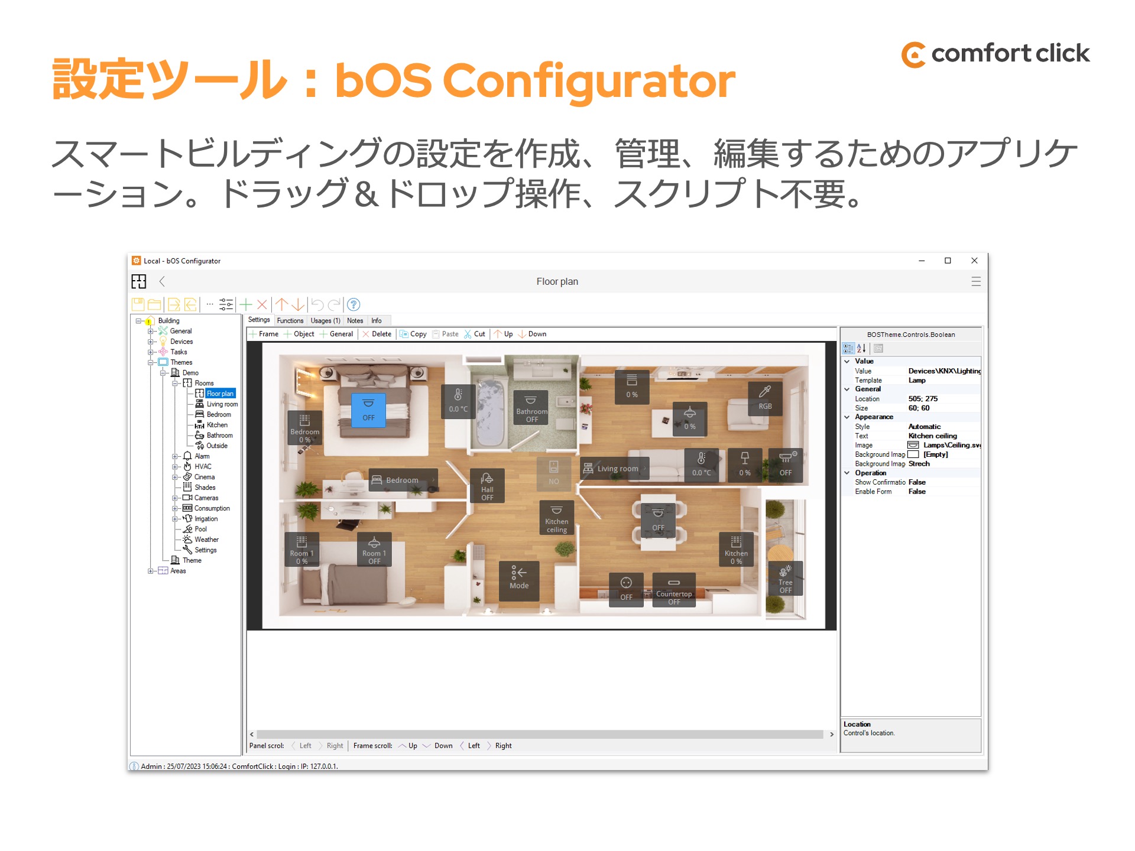Select the temperature widget beside the bathroom
Screen dimensions: 1135x851
(x=458, y=401)
